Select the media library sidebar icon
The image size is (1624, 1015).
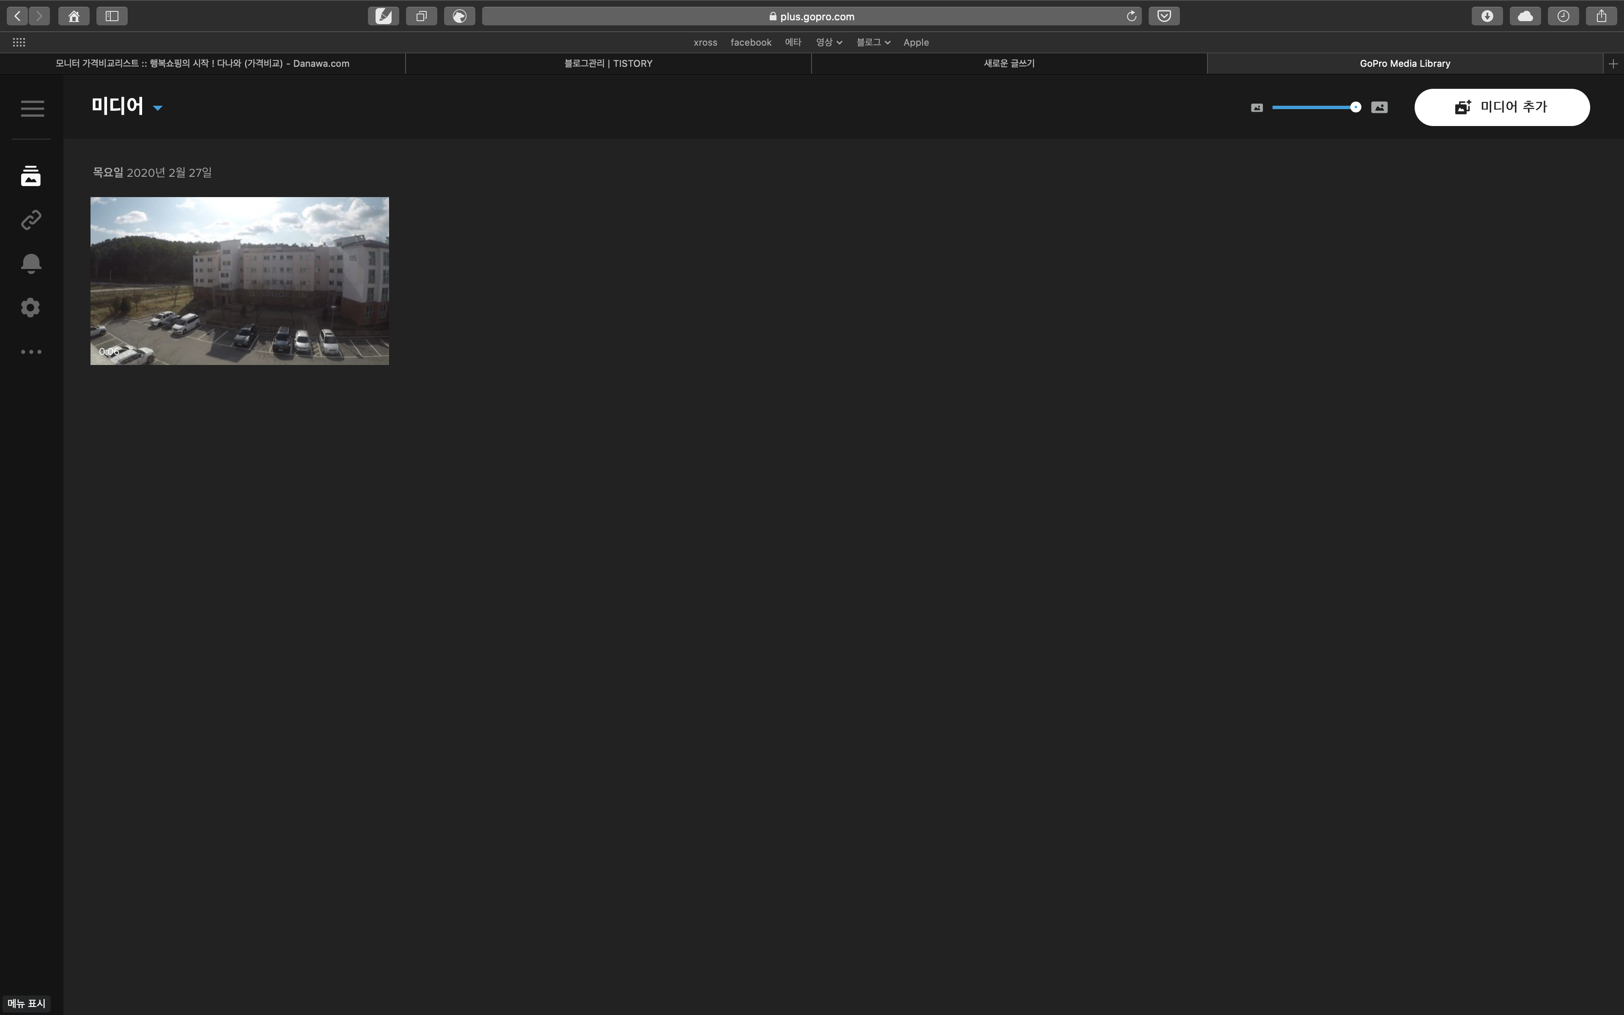pos(31,176)
